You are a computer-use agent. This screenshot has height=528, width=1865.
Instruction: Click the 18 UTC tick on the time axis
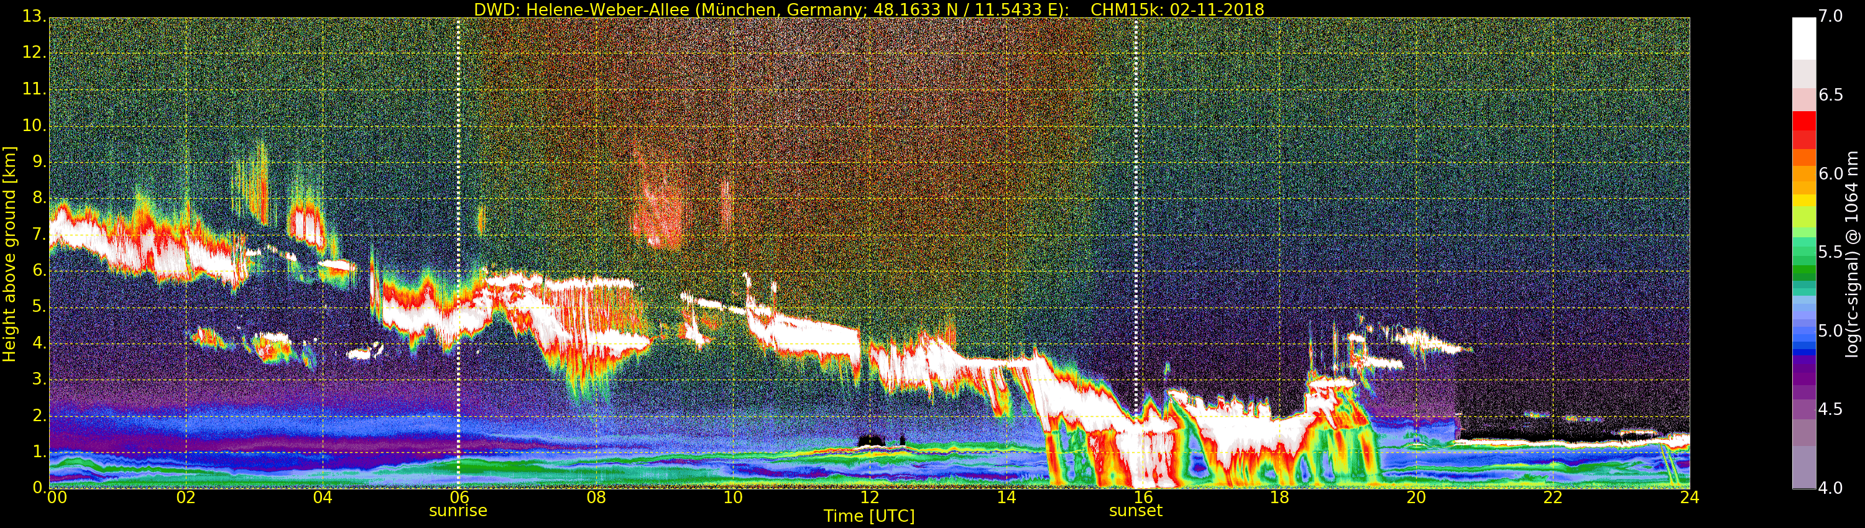coord(1279,498)
